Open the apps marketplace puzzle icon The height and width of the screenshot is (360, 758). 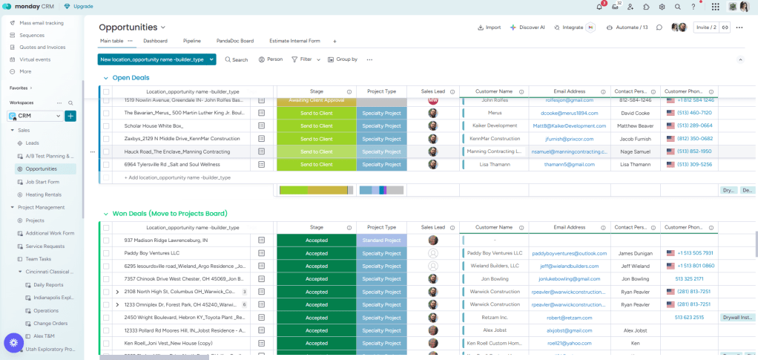(x=646, y=7)
